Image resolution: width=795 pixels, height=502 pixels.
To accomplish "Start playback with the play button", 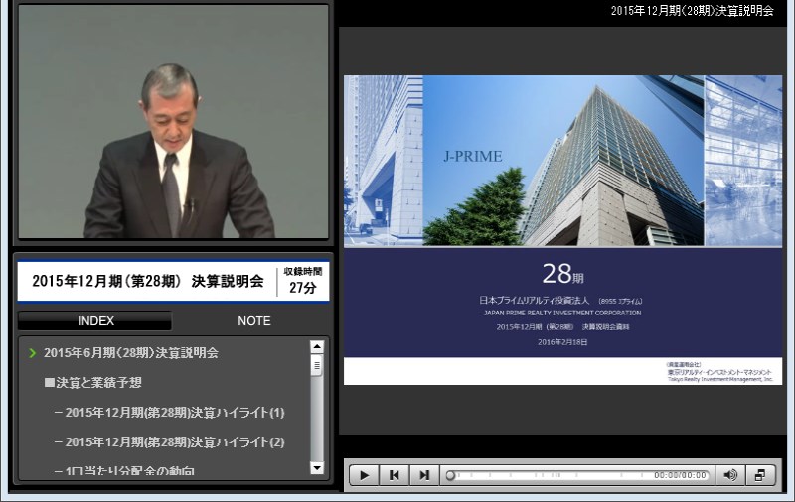I will point(364,475).
